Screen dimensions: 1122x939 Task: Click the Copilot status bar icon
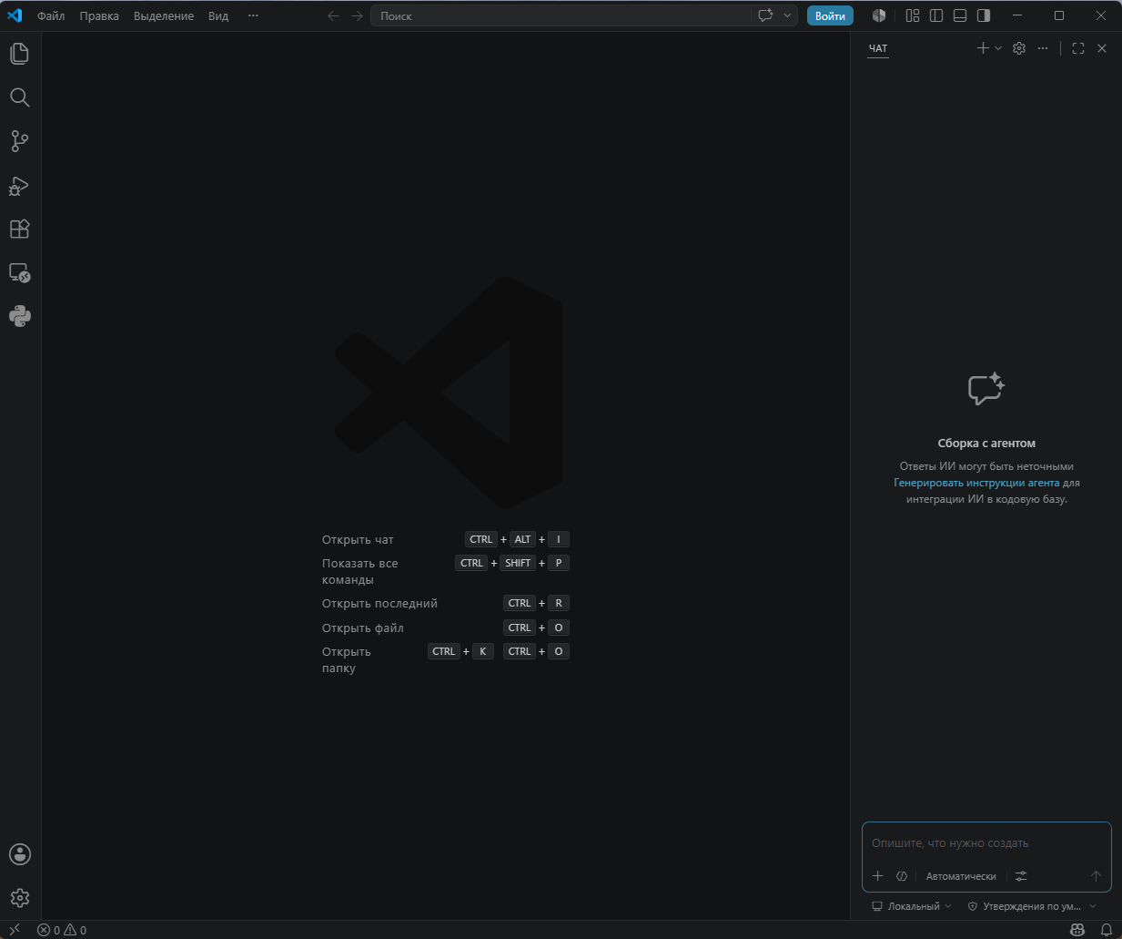pyautogui.click(x=1077, y=930)
